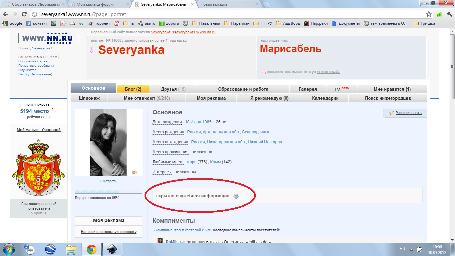
Task: Open the 'Нар.рекл' bookmark
Action: click(x=316, y=23)
